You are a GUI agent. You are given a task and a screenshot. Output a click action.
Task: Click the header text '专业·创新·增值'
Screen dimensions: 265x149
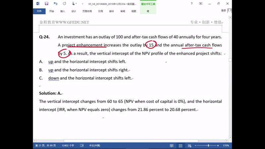click(206, 22)
